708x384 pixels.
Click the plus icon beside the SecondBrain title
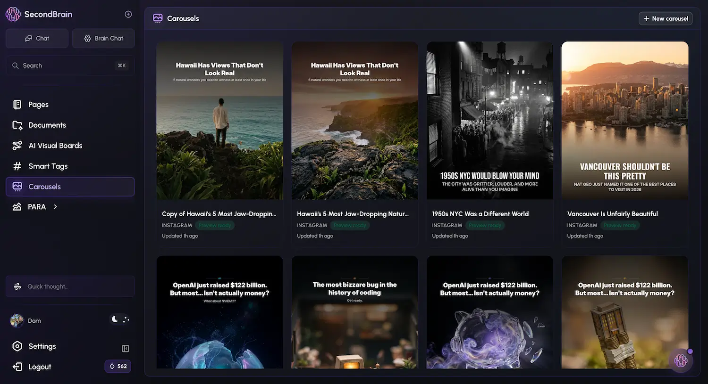pyautogui.click(x=128, y=14)
